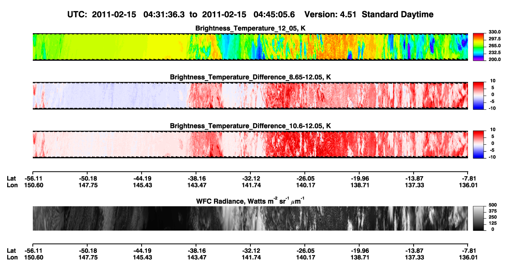Click the "265.0" color scale label

click(x=494, y=46)
